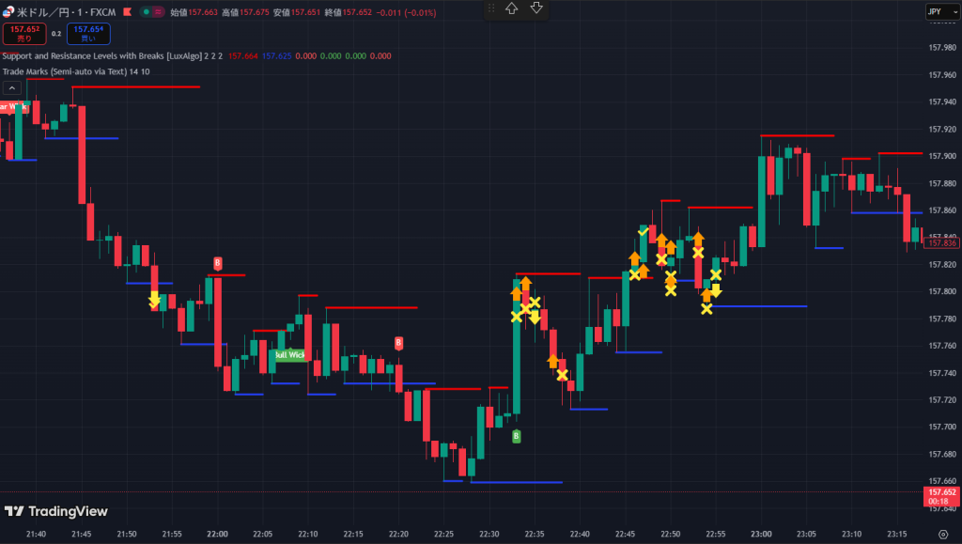Click the blue 買い buy button

tap(87, 34)
